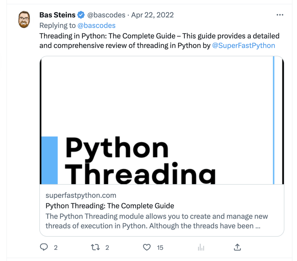The width and height of the screenshot is (297, 261).
Task: Click the reply count number 2
Action: click(x=56, y=248)
